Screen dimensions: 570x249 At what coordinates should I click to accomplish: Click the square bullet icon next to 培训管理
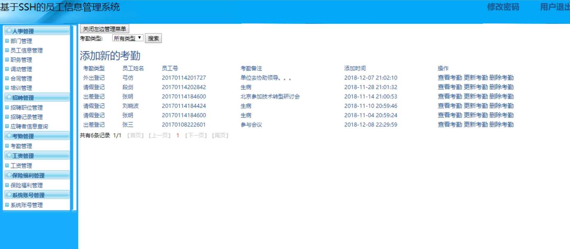click(7, 88)
